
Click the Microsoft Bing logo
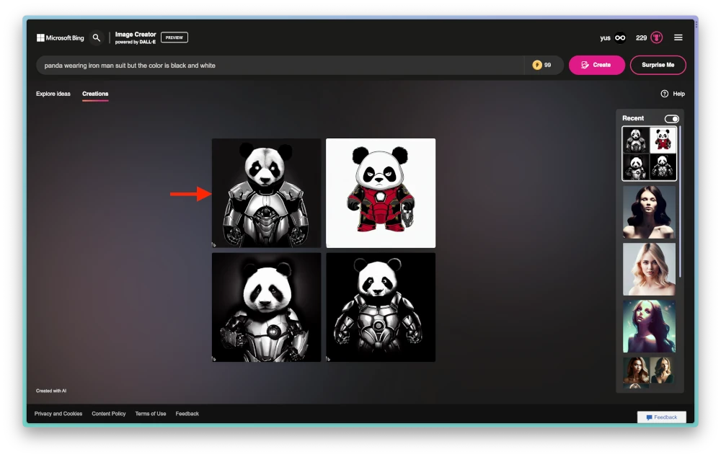click(60, 37)
